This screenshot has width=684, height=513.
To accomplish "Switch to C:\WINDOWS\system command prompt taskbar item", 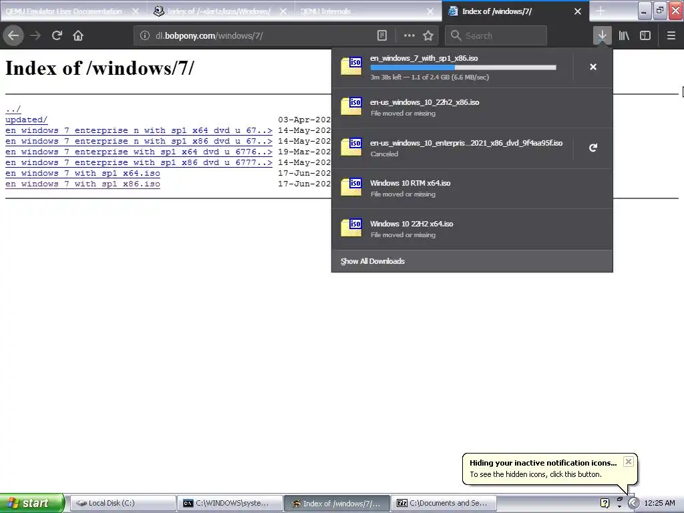I will tap(230, 503).
